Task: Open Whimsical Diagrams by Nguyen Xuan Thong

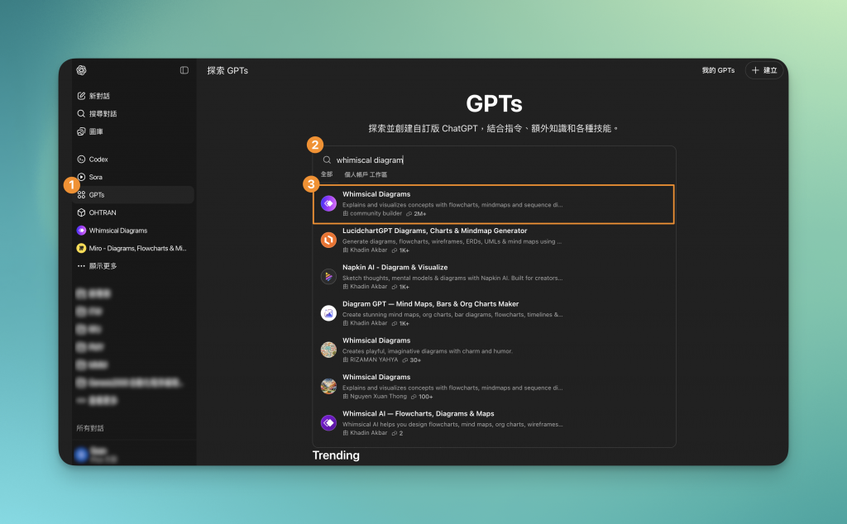Action: tap(494, 387)
